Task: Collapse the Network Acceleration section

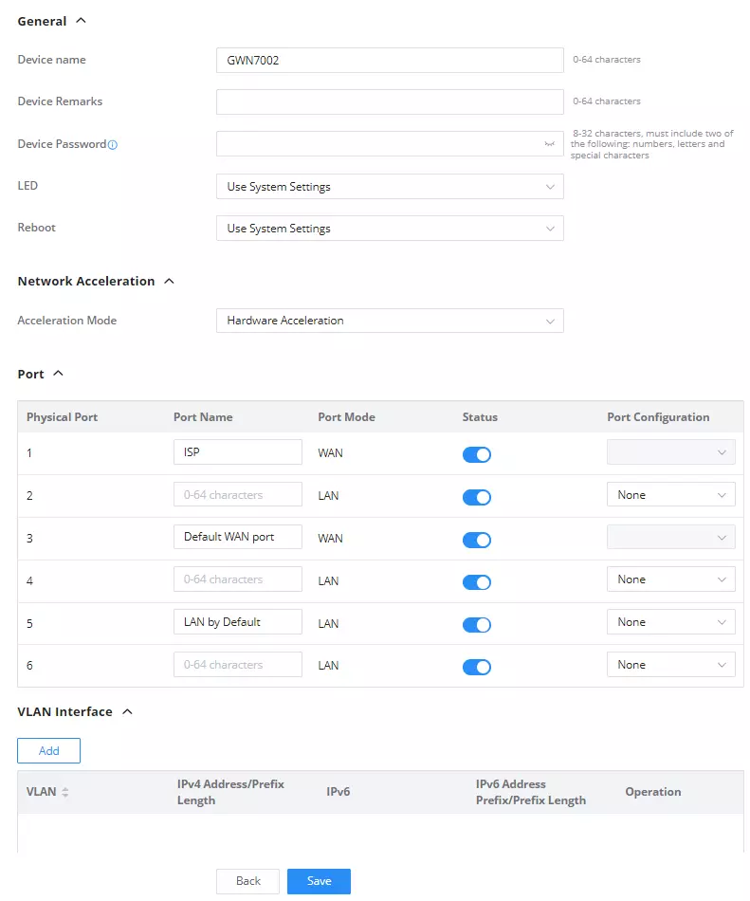Action: pos(169,281)
